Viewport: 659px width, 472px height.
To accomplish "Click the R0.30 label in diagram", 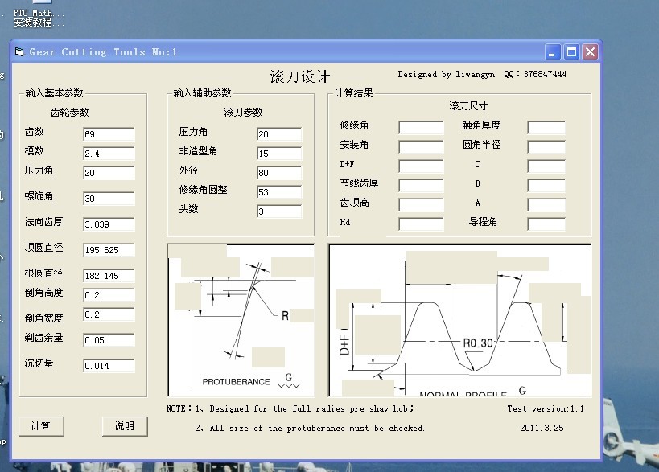I will (478, 343).
